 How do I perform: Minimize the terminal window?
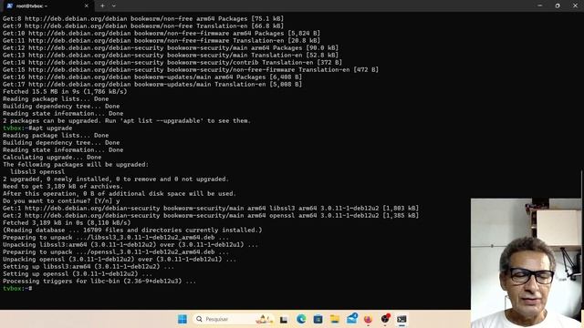click(539, 5)
